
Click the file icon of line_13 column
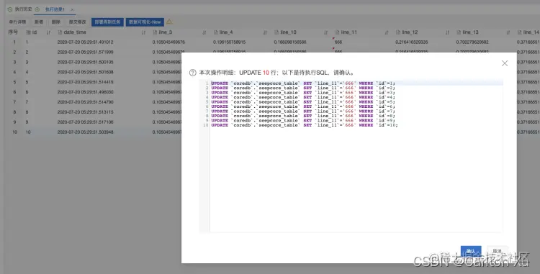click(459, 32)
